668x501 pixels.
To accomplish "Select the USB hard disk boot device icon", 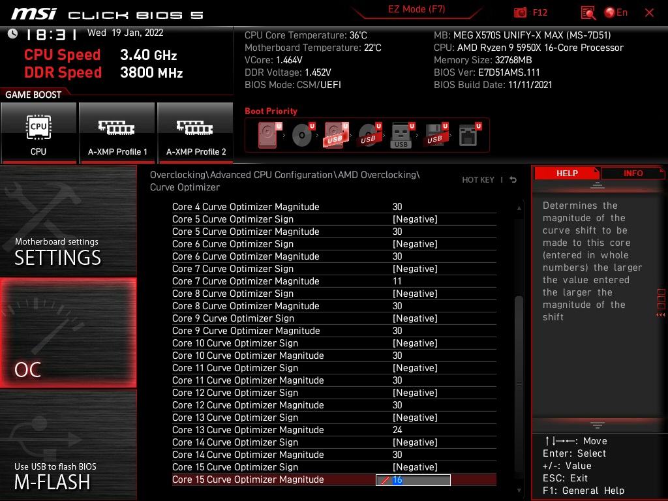I will (x=337, y=135).
